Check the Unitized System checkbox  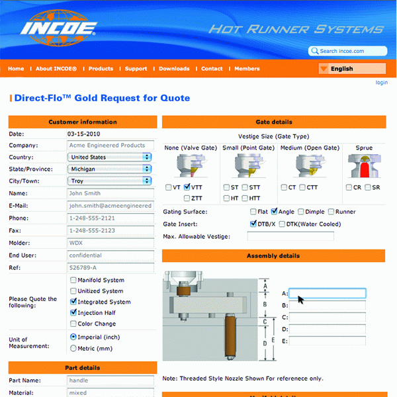(73, 291)
